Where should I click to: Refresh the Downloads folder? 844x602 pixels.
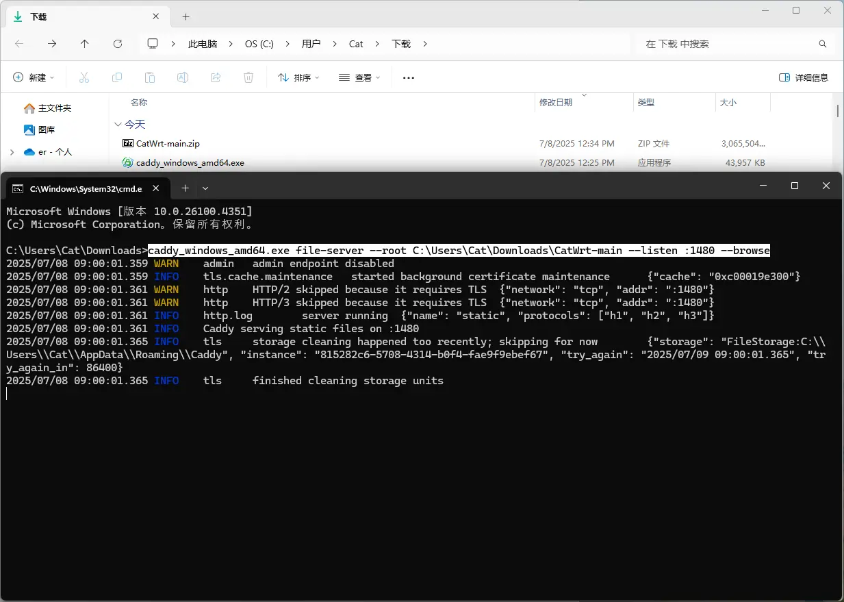pos(118,43)
